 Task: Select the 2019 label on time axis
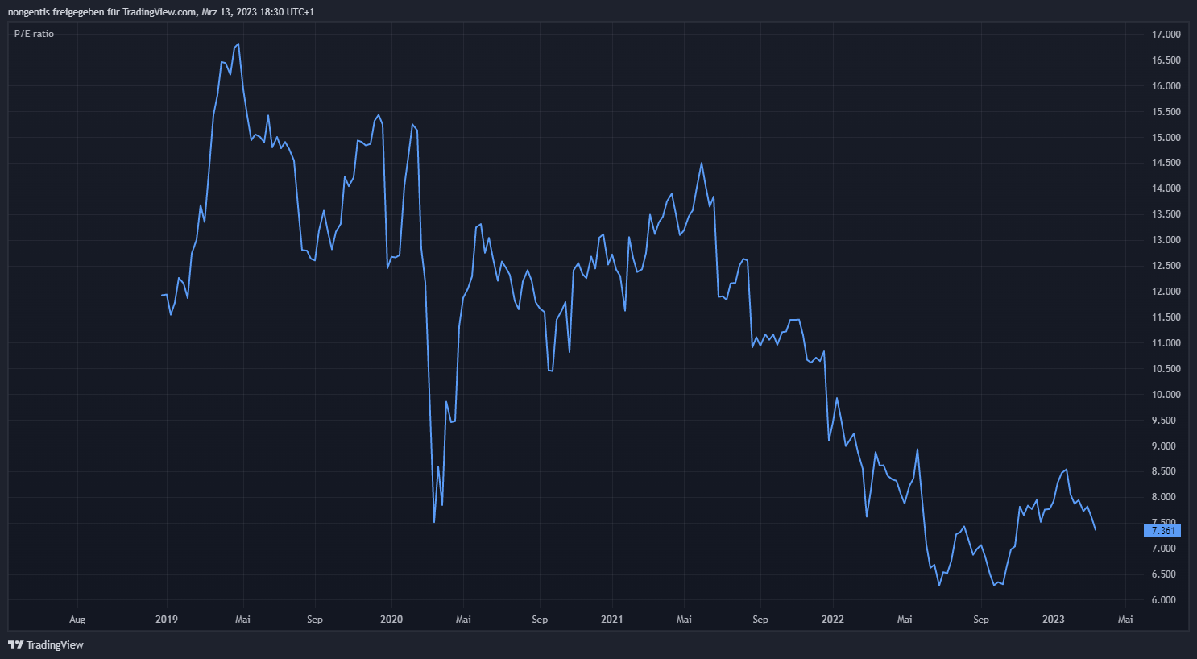click(166, 620)
